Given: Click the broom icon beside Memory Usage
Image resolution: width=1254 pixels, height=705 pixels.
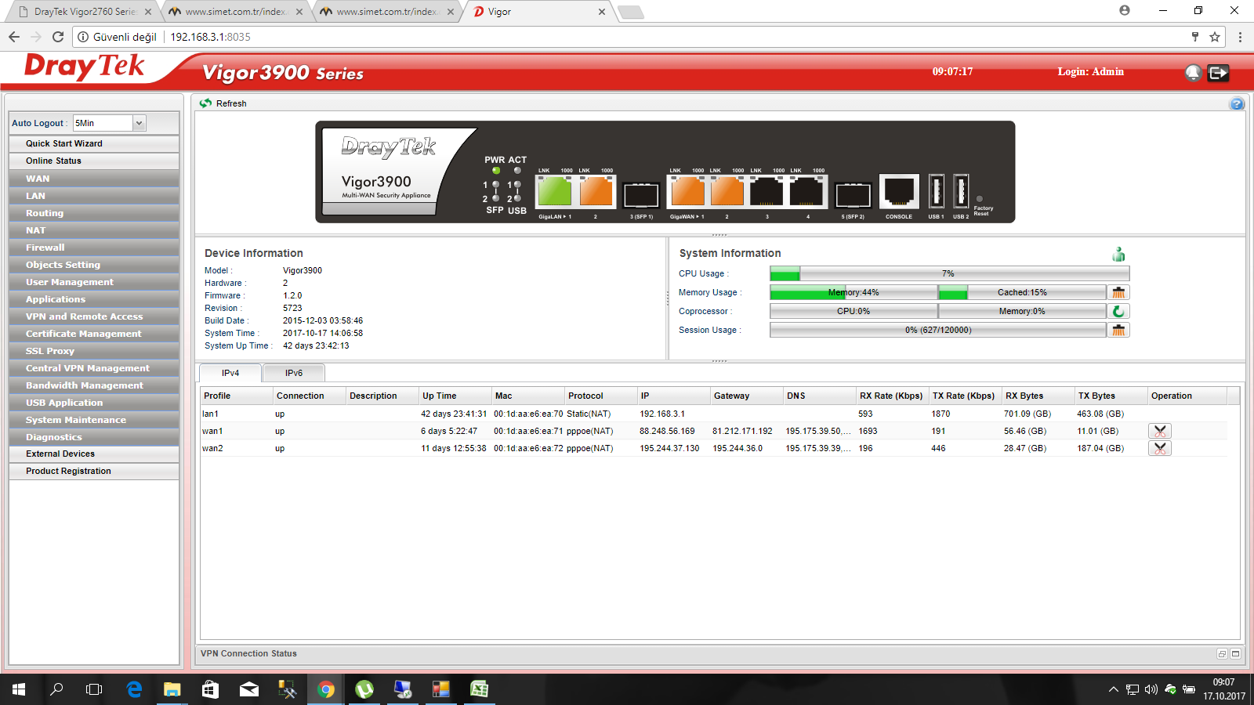Looking at the screenshot, I should click(1118, 292).
